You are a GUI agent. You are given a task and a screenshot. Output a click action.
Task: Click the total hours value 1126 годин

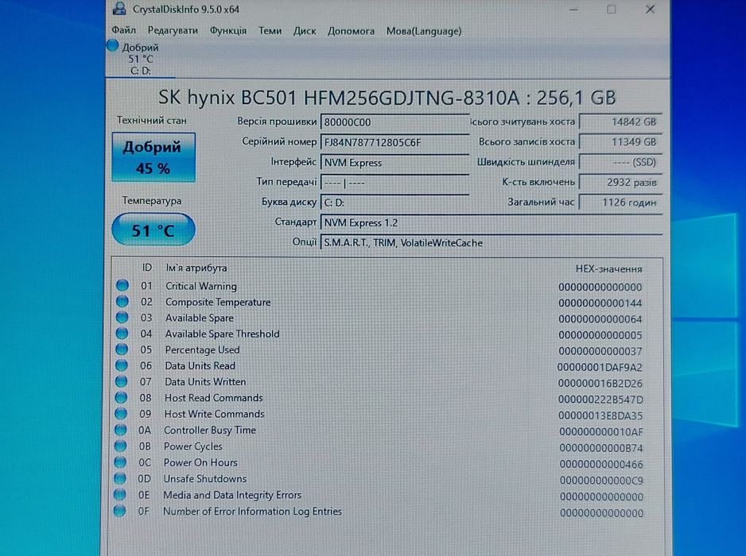click(x=620, y=203)
